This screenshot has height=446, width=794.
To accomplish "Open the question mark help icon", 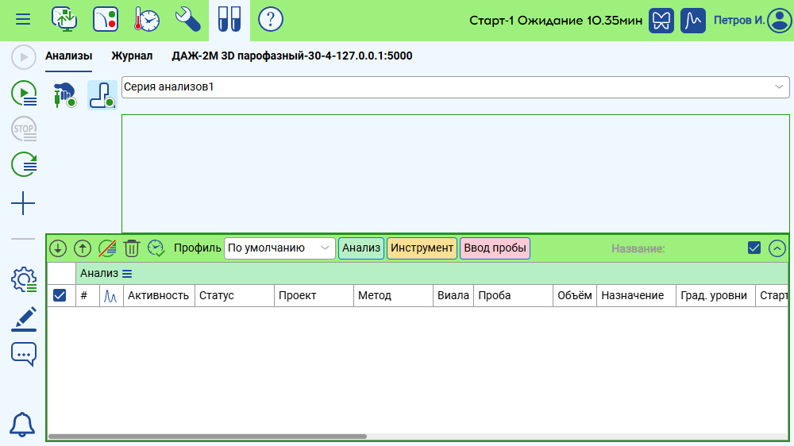I will point(271,19).
